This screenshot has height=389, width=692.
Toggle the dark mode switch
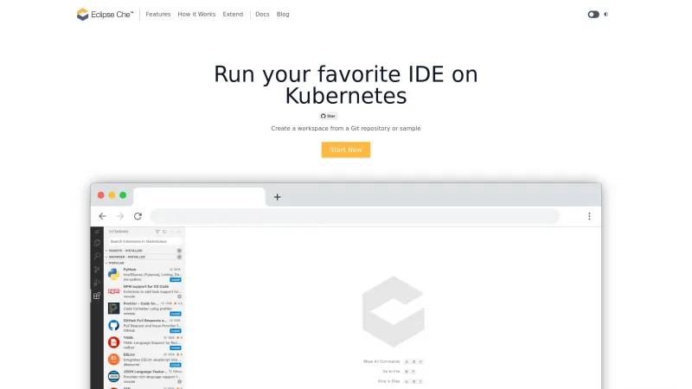click(593, 14)
